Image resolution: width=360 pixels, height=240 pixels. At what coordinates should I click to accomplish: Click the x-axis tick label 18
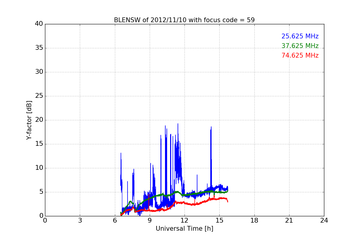(x=254, y=220)
